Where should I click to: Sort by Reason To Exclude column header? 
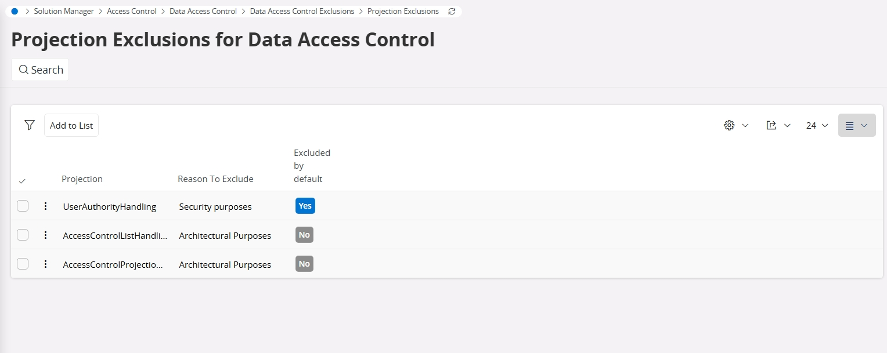click(x=215, y=179)
